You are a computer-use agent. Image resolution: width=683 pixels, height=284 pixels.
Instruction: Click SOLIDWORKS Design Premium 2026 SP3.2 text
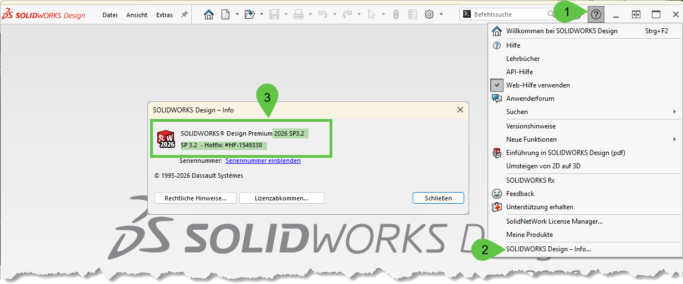pos(243,133)
